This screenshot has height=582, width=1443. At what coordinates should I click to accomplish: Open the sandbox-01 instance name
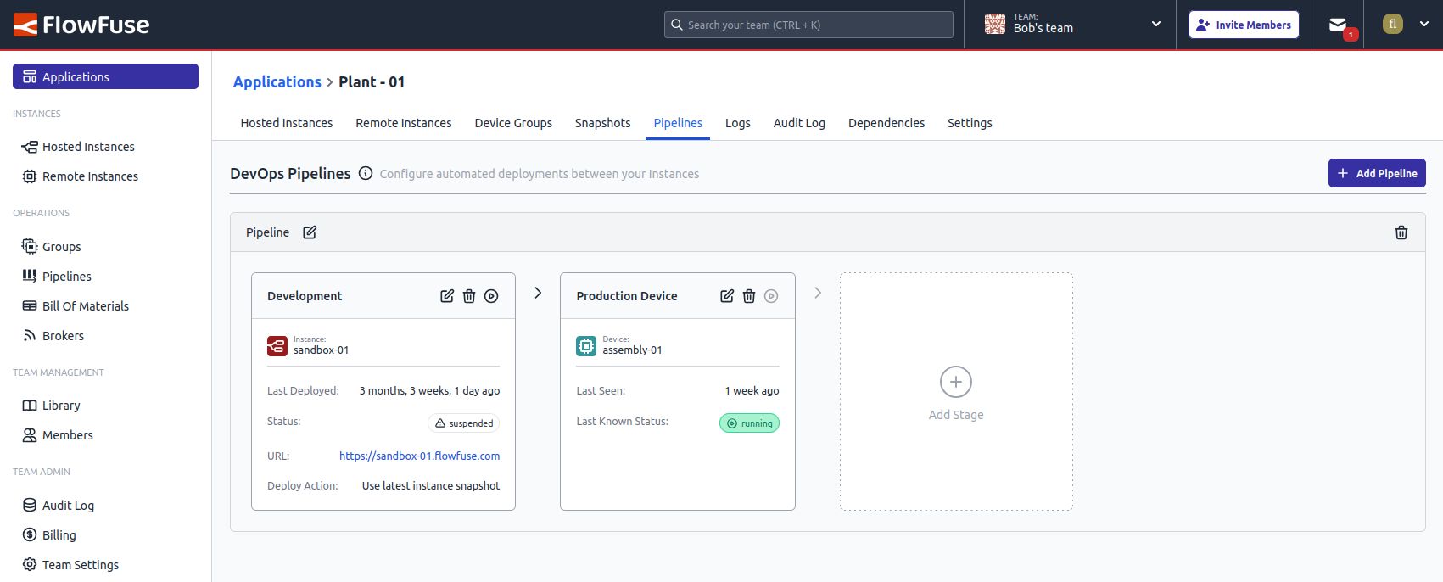(x=321, y=350)
